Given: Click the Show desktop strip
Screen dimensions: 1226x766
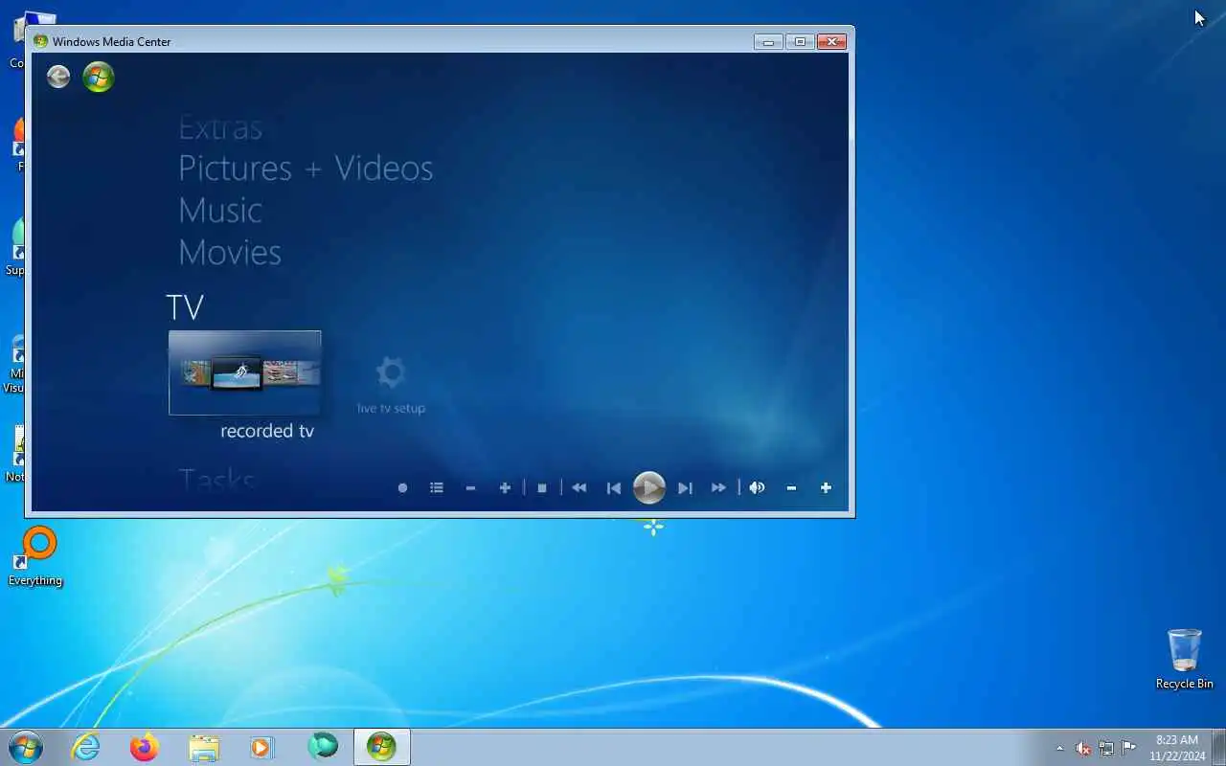Looking at the screenshot, I should [1218, 747].
